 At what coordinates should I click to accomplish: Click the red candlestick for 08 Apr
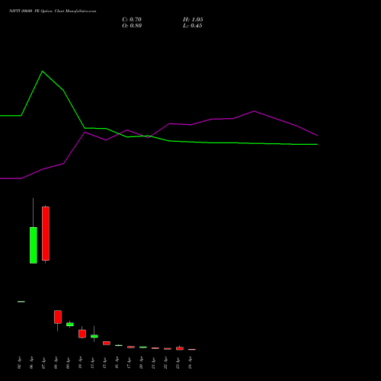(x=58, y=317)
